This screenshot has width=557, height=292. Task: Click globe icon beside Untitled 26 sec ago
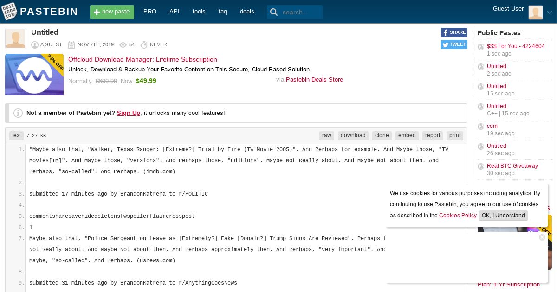click(481, 146)
